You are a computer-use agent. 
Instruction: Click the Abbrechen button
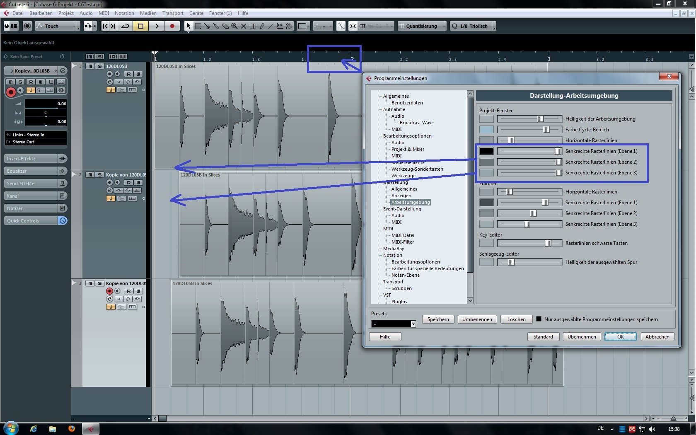(x=657, y=336)
